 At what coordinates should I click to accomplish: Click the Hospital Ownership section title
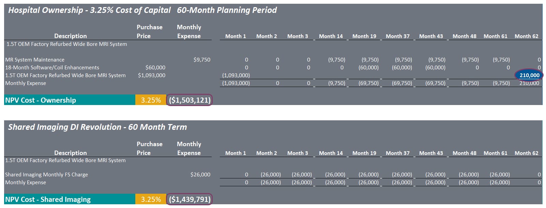coord(89,10)
